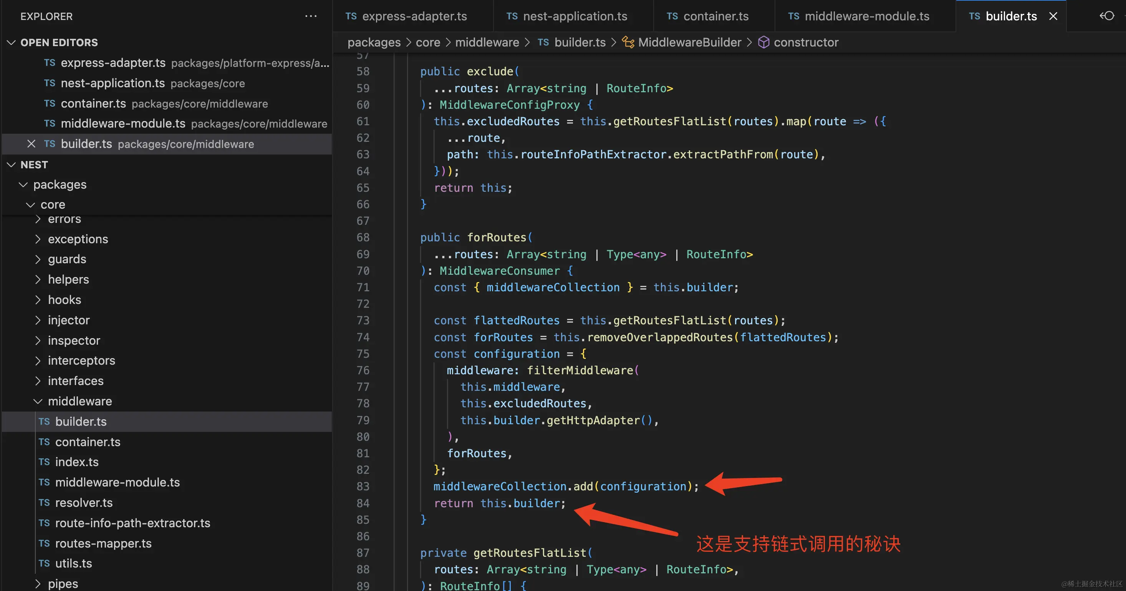The width and height of the screenshot is (1126, 591).
Task: Open middleware-module.ts in middleware folder tree
Action: (x=167, y=482)
